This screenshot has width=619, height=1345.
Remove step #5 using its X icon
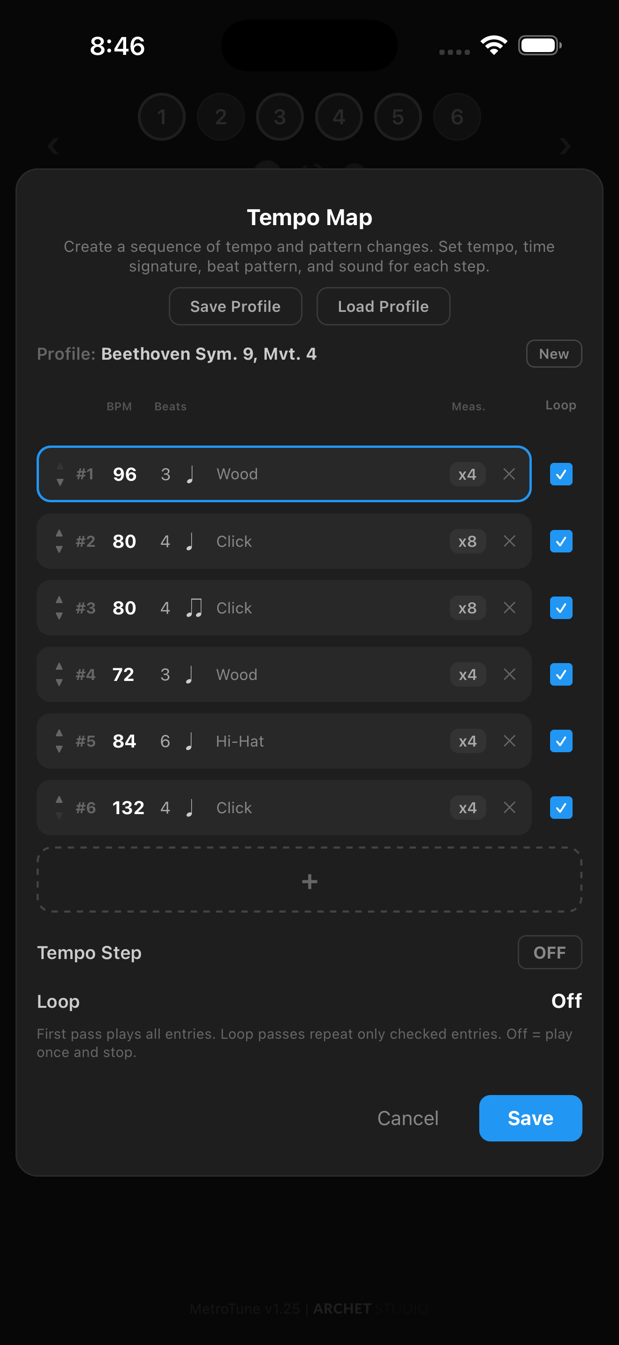(x=509, y=741)
